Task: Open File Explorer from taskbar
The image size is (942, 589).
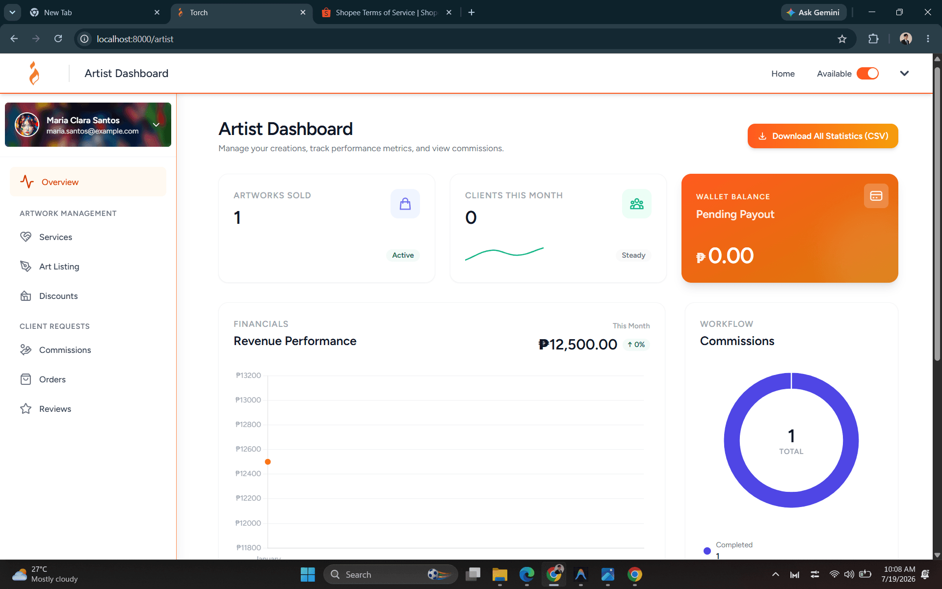Action: click(500, 574)
